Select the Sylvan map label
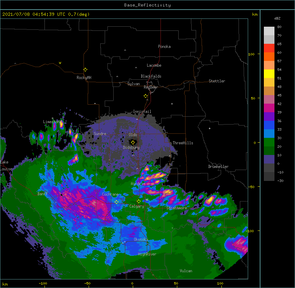 tap(133, 84)
